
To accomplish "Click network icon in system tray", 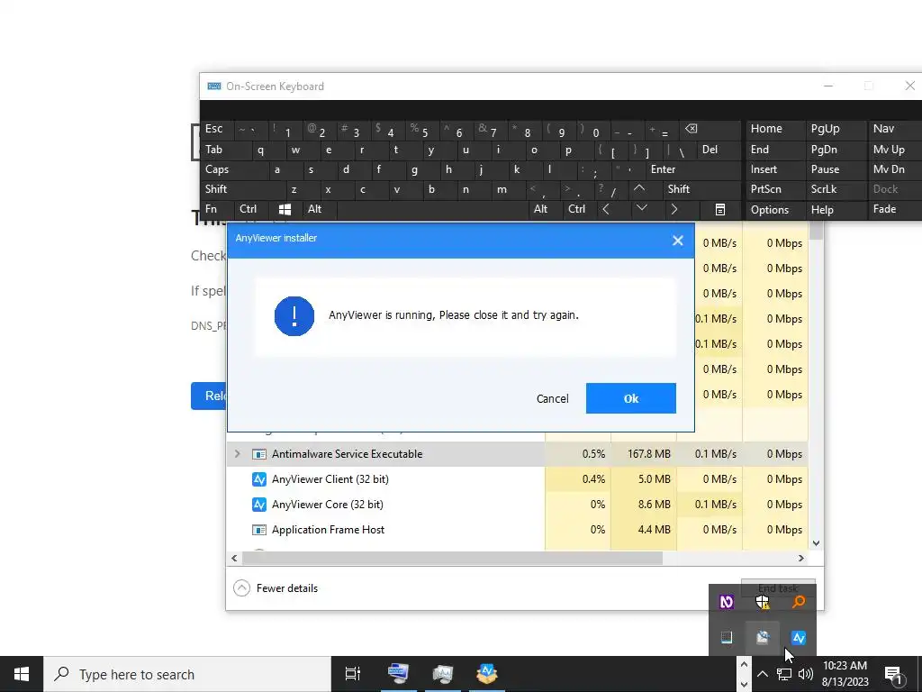I will (784, 674).
